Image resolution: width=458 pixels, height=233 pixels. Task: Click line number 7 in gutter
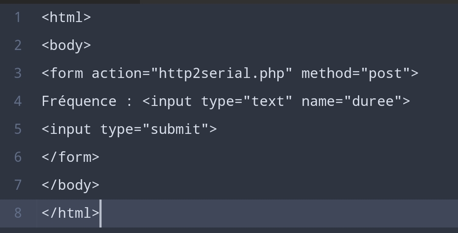[18, 186]
